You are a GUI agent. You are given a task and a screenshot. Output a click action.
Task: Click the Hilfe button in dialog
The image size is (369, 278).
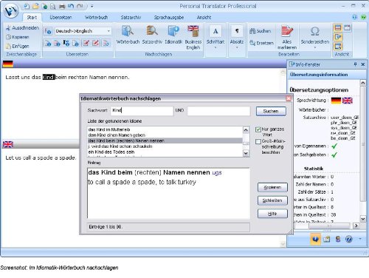(x=272, y=214)
